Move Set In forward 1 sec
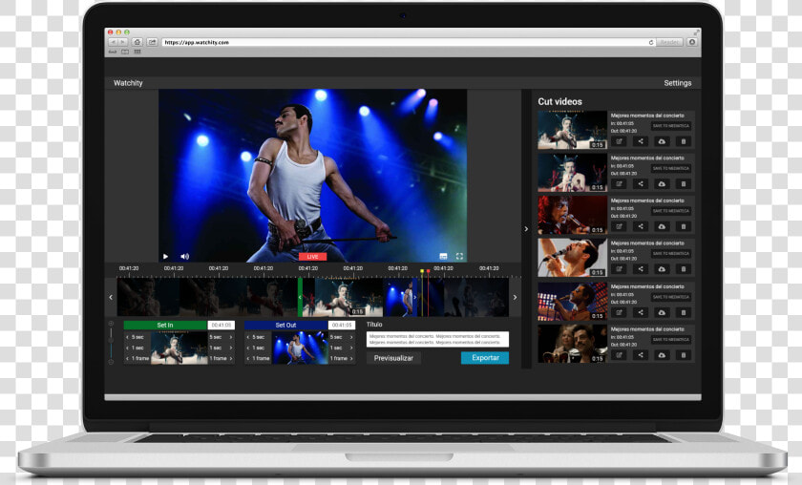 [x=222, y=348]
